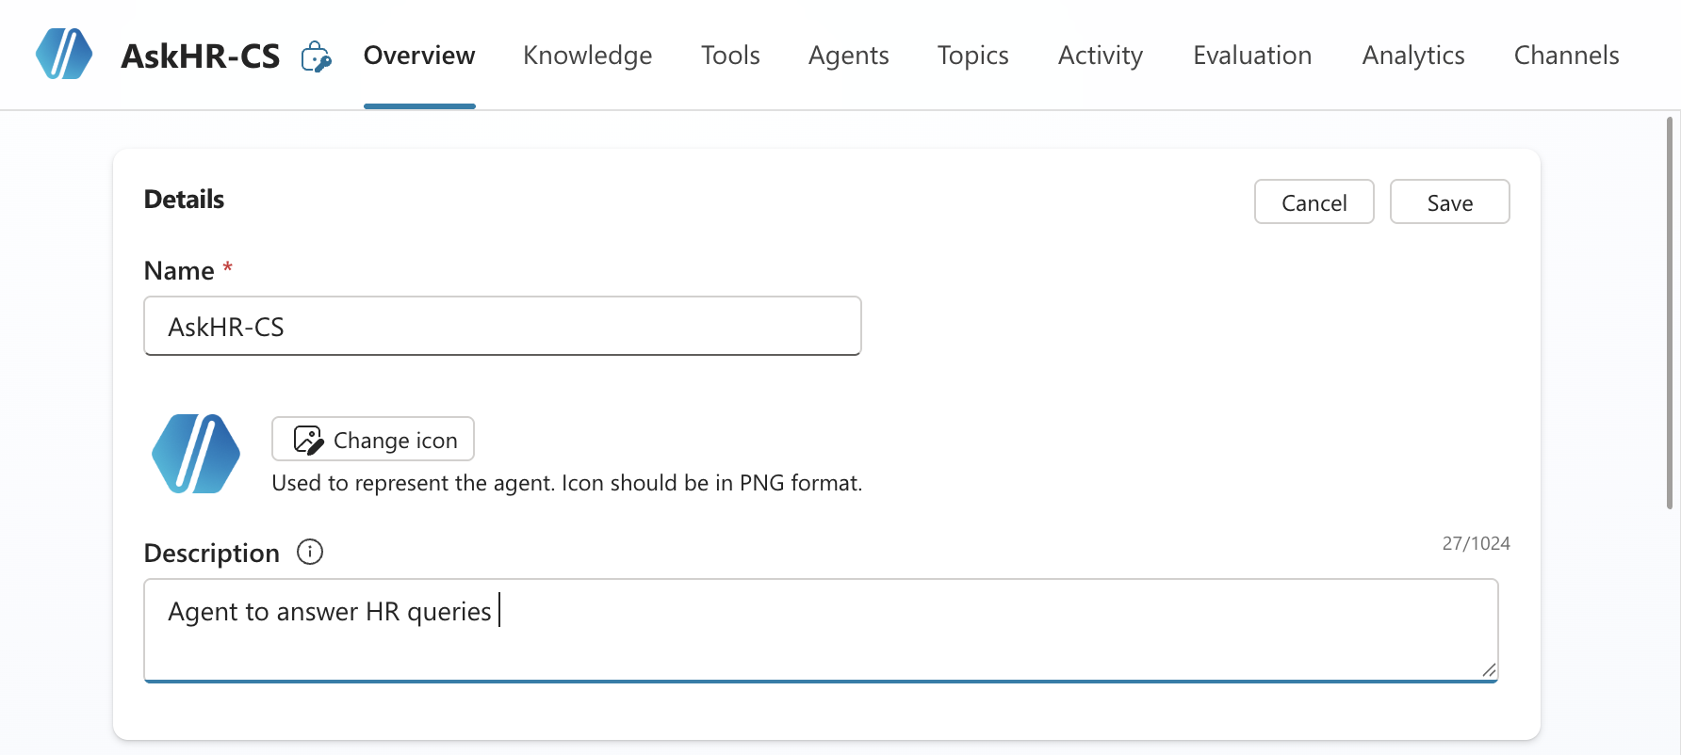
Task: Cancel editing the agent details
Action: coord(1314,201)
